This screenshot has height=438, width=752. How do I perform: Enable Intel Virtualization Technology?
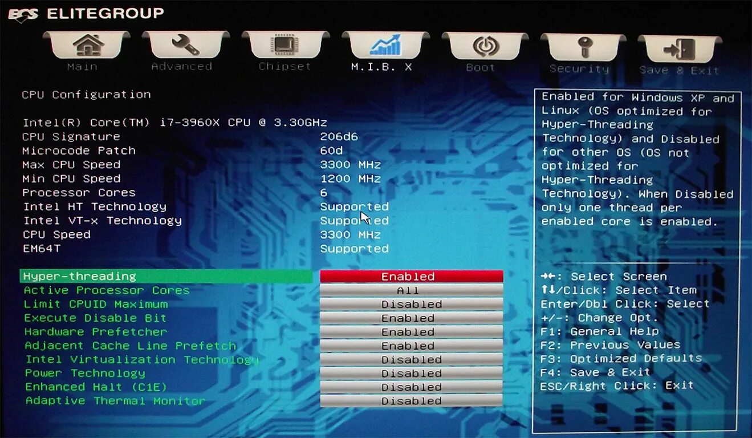(x=412, y=359)
